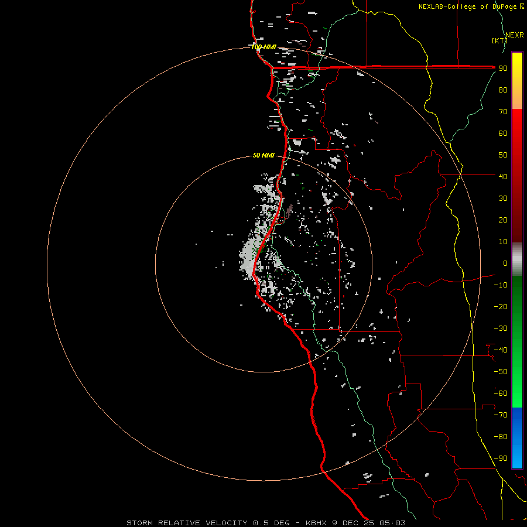Image resolution: width=527 pixels, height=527 pixels.
Task: Click the gray near-zero segment of color bar
Action: click(517, 259)
